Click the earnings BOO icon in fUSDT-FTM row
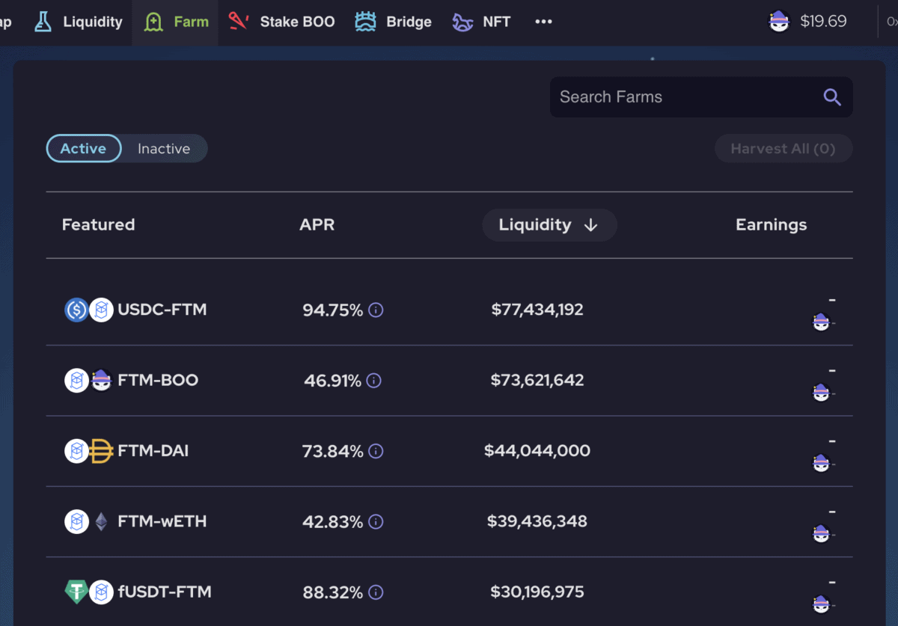898x626 pixels. 821,604
